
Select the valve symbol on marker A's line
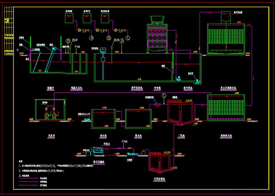[86, 31]
